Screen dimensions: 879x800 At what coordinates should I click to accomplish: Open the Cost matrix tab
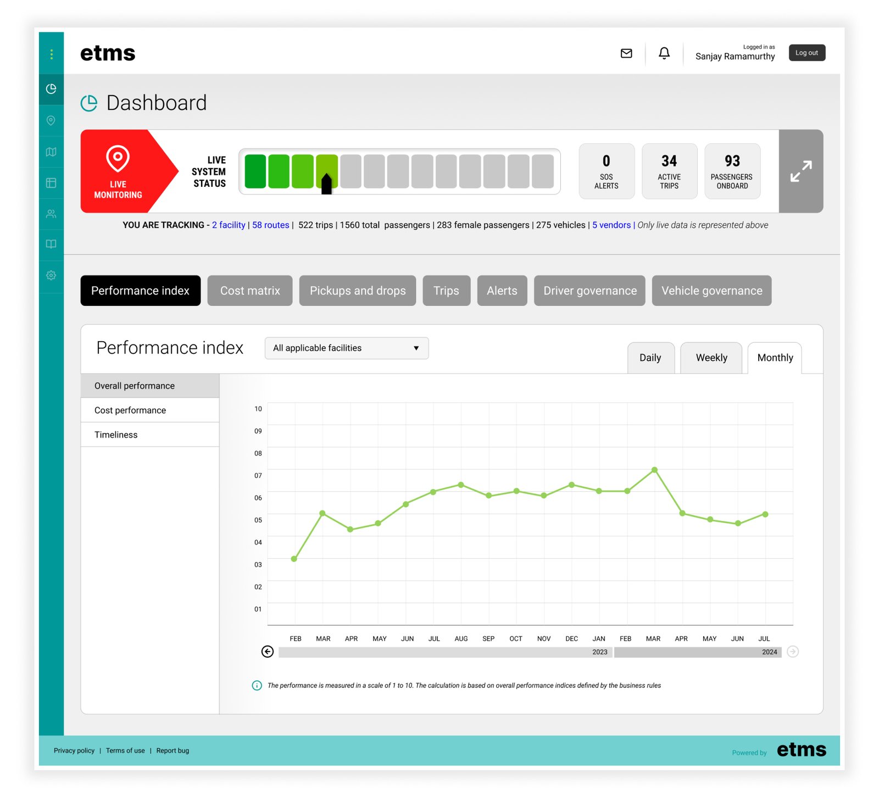(x=250, y=291)
